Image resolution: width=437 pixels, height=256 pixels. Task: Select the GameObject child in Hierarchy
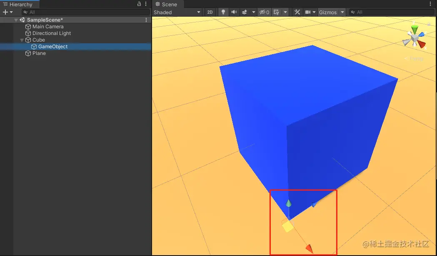53,47
